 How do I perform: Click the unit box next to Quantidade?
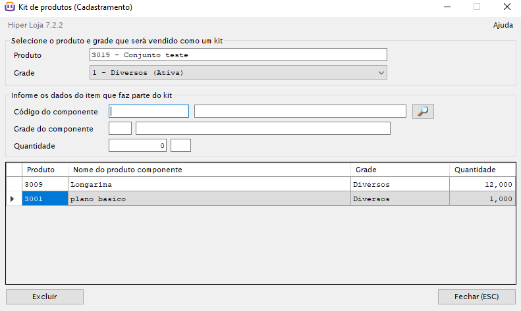180,145
